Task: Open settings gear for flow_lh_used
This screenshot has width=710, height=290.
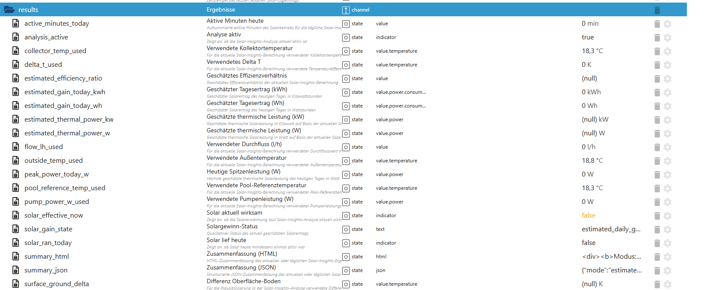Action: (668, 147)
